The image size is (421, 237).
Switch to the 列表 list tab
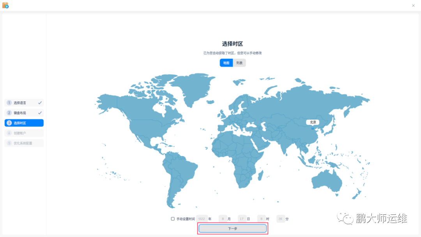tap(239, 63)
